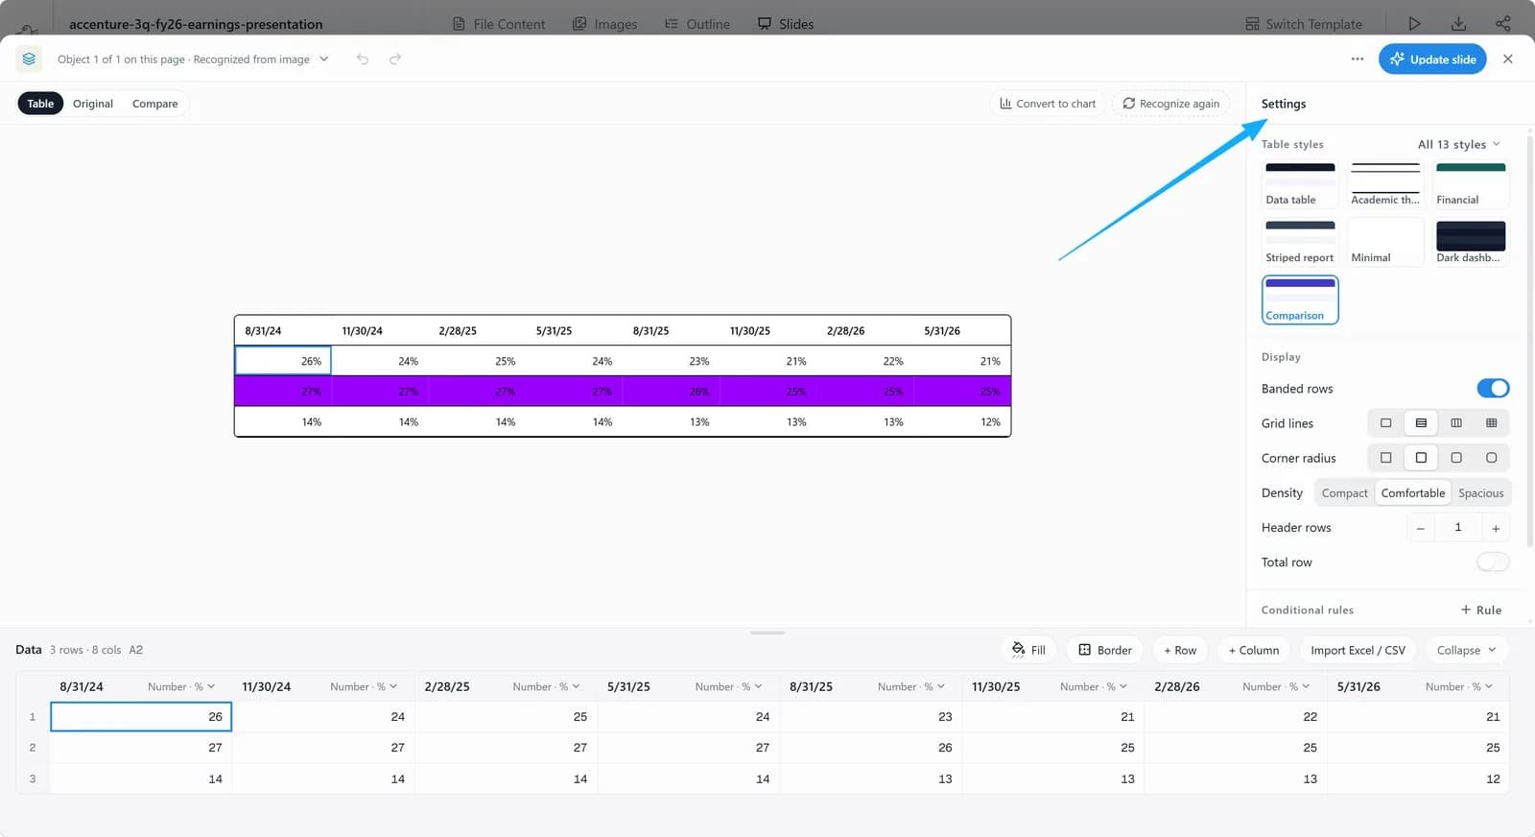Decrease header rows with minus
Screen dimensions: 1535x837
pyautogui.click(x=1421, y=528)
